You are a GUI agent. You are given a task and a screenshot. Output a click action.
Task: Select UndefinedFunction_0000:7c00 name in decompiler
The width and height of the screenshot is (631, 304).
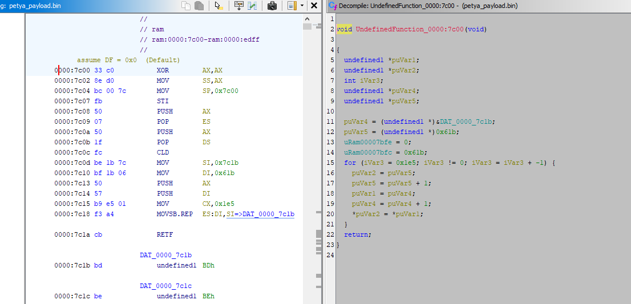point(410,29)
